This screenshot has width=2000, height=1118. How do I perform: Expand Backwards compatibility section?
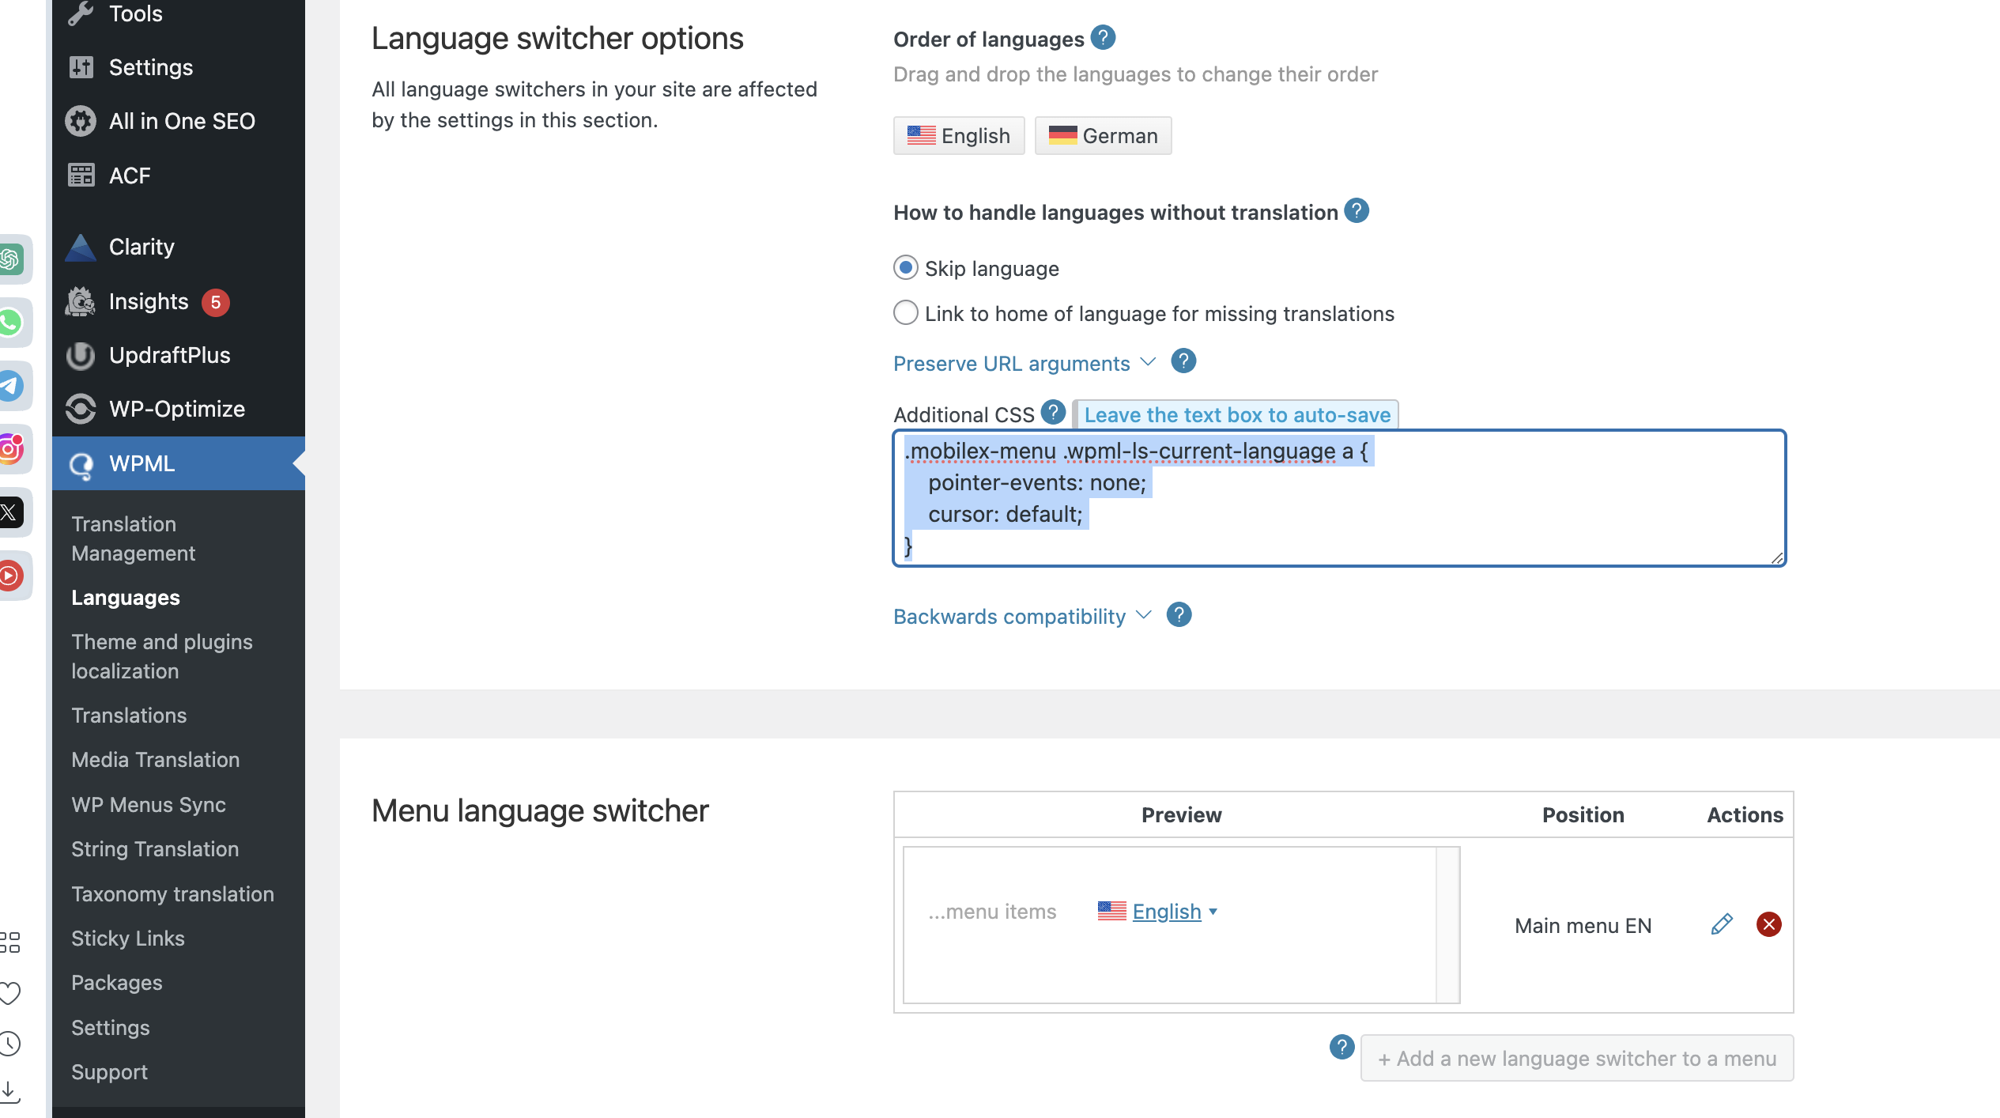pyautogui.click(x=1022, y=617)
